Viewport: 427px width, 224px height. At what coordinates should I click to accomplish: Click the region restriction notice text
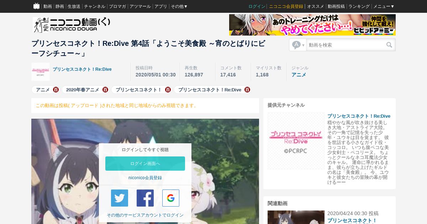pyautogui.click(x=116, y=106)
